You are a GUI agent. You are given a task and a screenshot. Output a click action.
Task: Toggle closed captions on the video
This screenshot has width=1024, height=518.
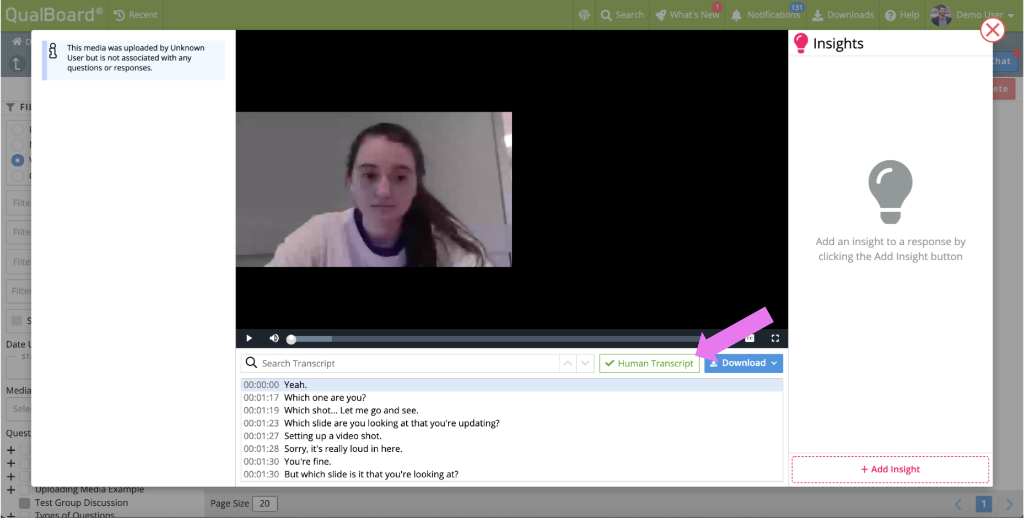750,338
